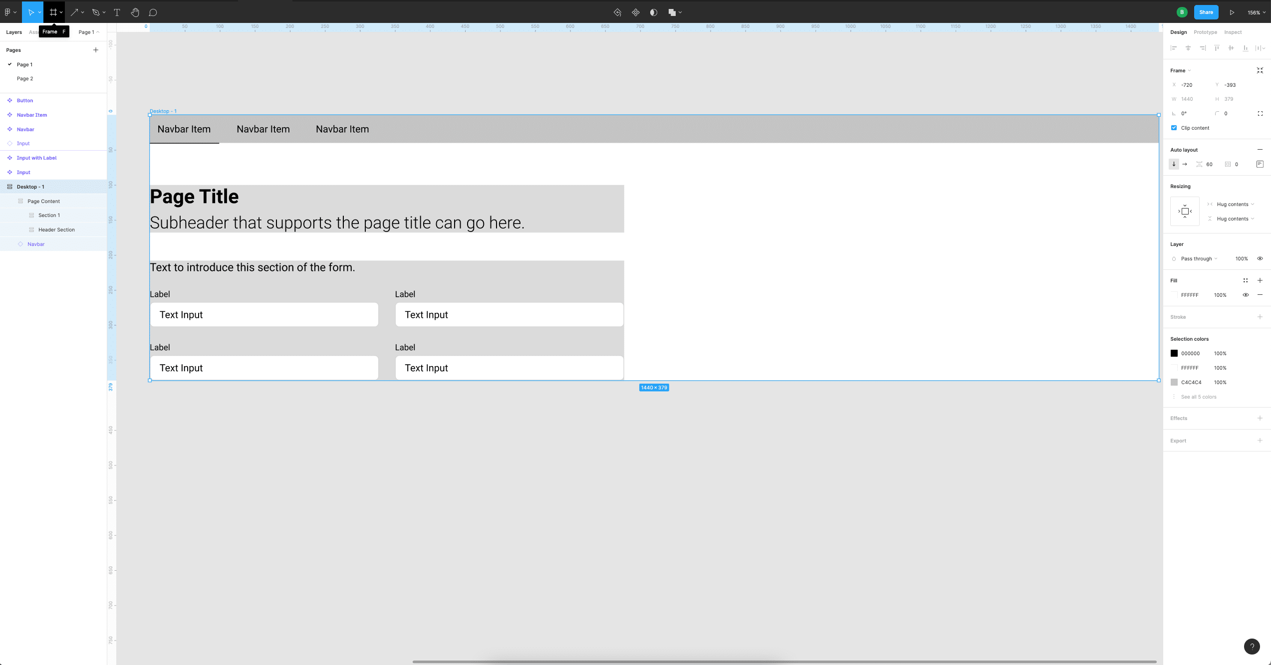Image resolution: width=1271 pixels, height=665 pixels.
Task: Uncheck the Clip content checkbox
Action: 1174,128
